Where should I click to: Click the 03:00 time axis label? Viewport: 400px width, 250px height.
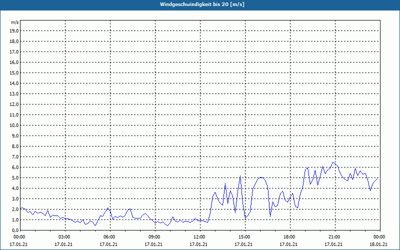point(65,237)
